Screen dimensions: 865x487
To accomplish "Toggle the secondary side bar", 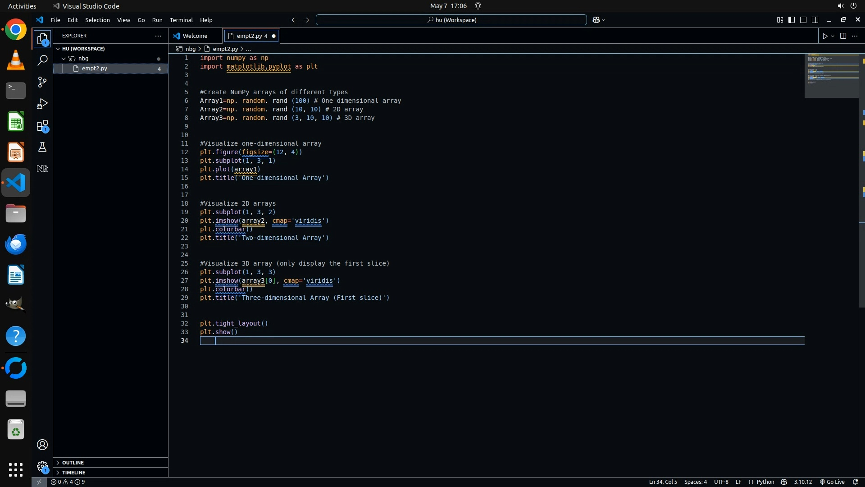I will 815,20.
